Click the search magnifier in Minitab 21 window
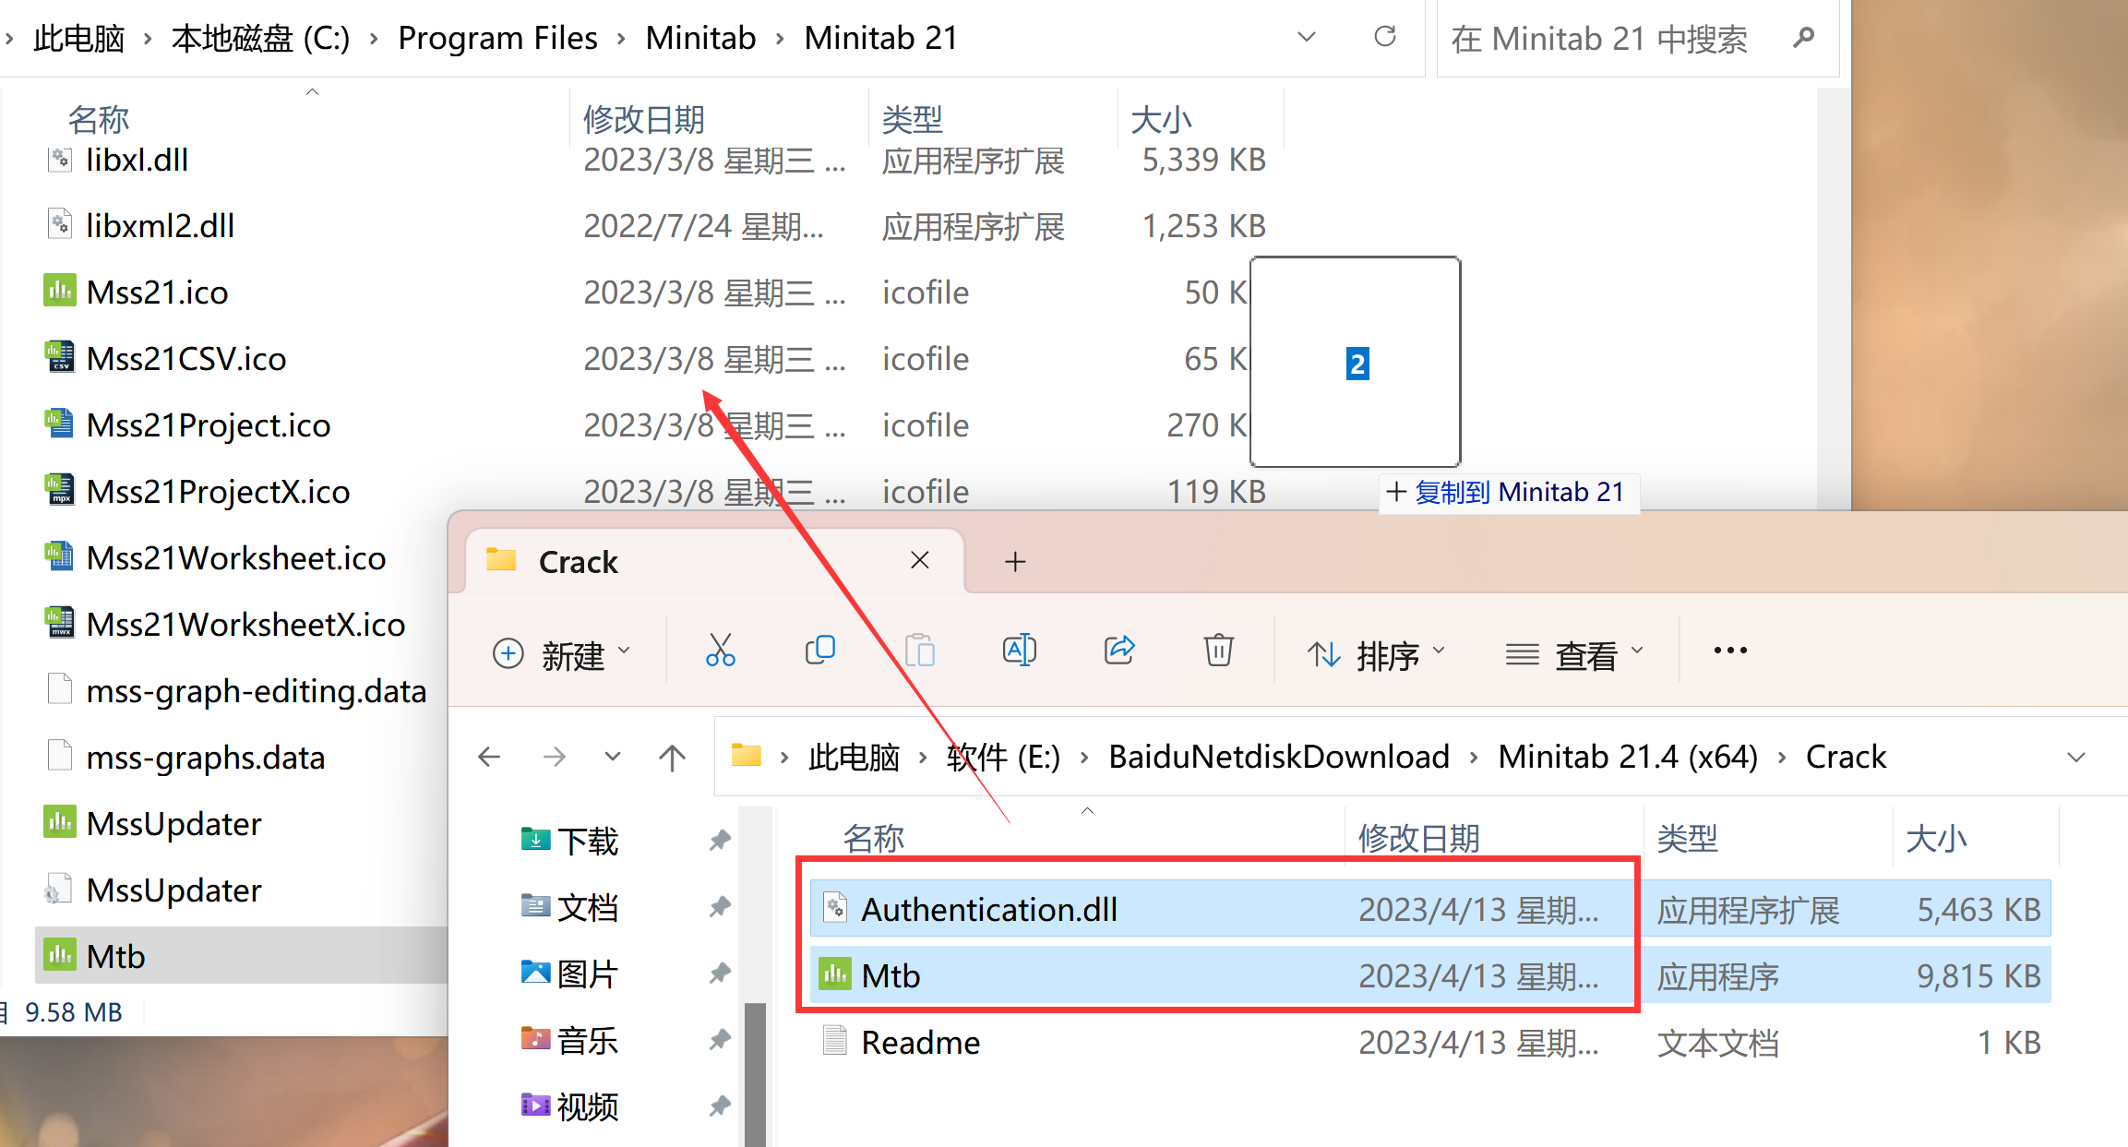2128x1147 pixels. [x=1804, y=38]
